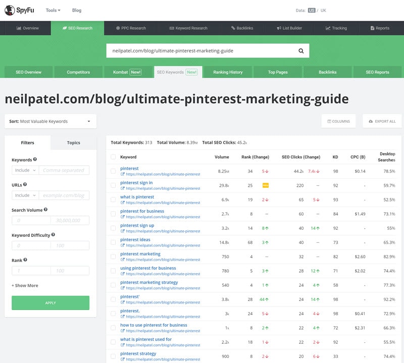Viewport: 404px width, 363px height.
Task: Check the 'pinterest for business' row checkbox
Action: tap(113, 214)
